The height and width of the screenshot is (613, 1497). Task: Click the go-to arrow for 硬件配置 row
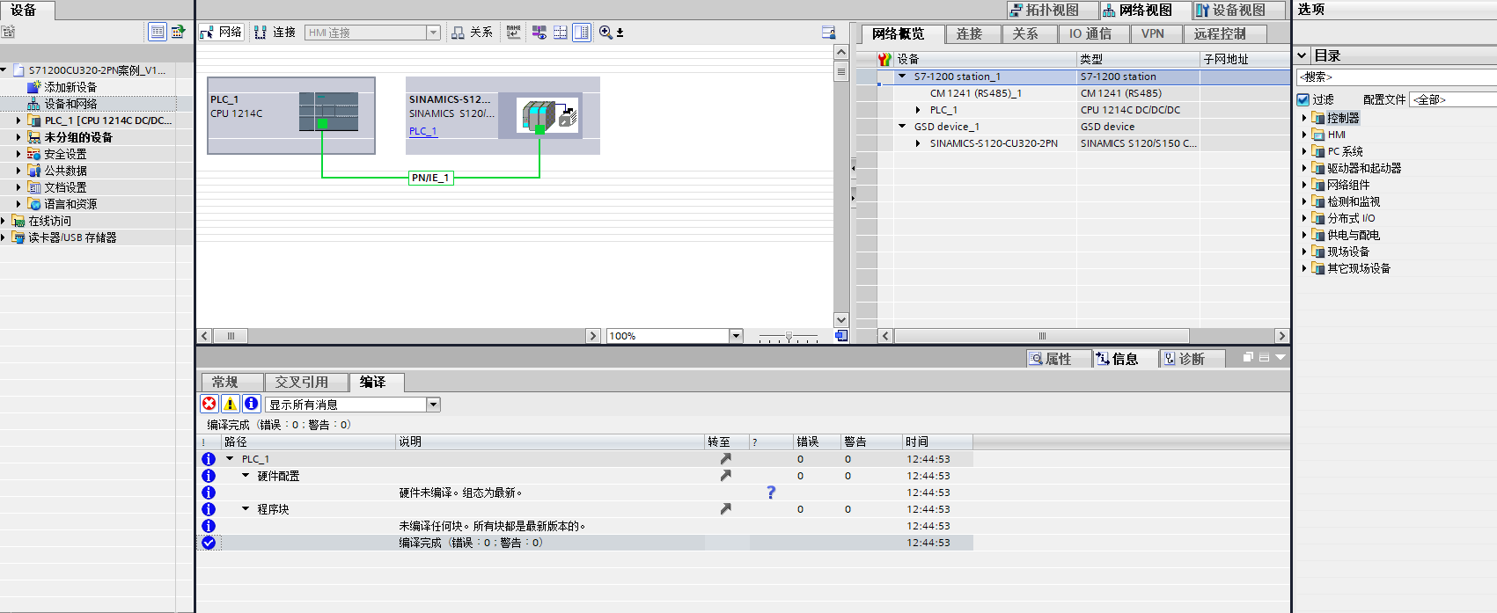click(725, 476)
